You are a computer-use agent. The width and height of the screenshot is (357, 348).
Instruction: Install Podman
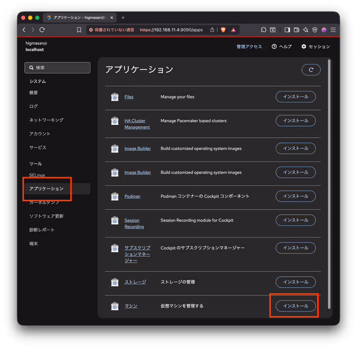click(x=296, y=197)
